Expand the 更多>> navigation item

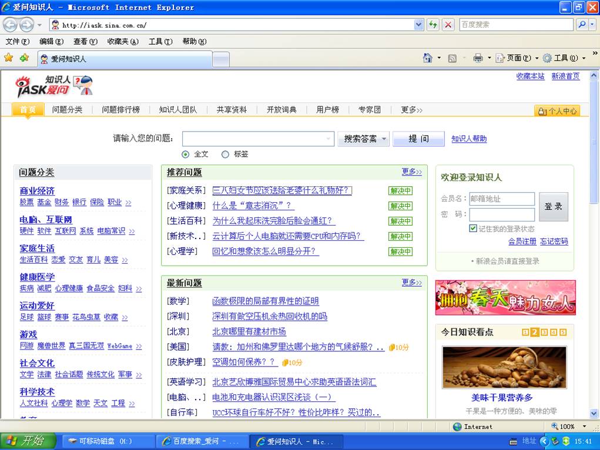(411, 110)
